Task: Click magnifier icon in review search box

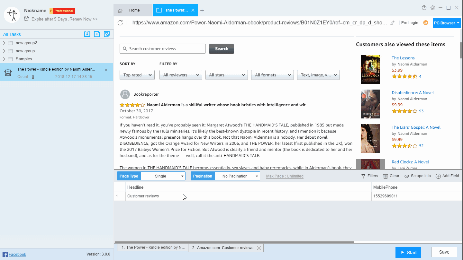Action: click(125, 49)
